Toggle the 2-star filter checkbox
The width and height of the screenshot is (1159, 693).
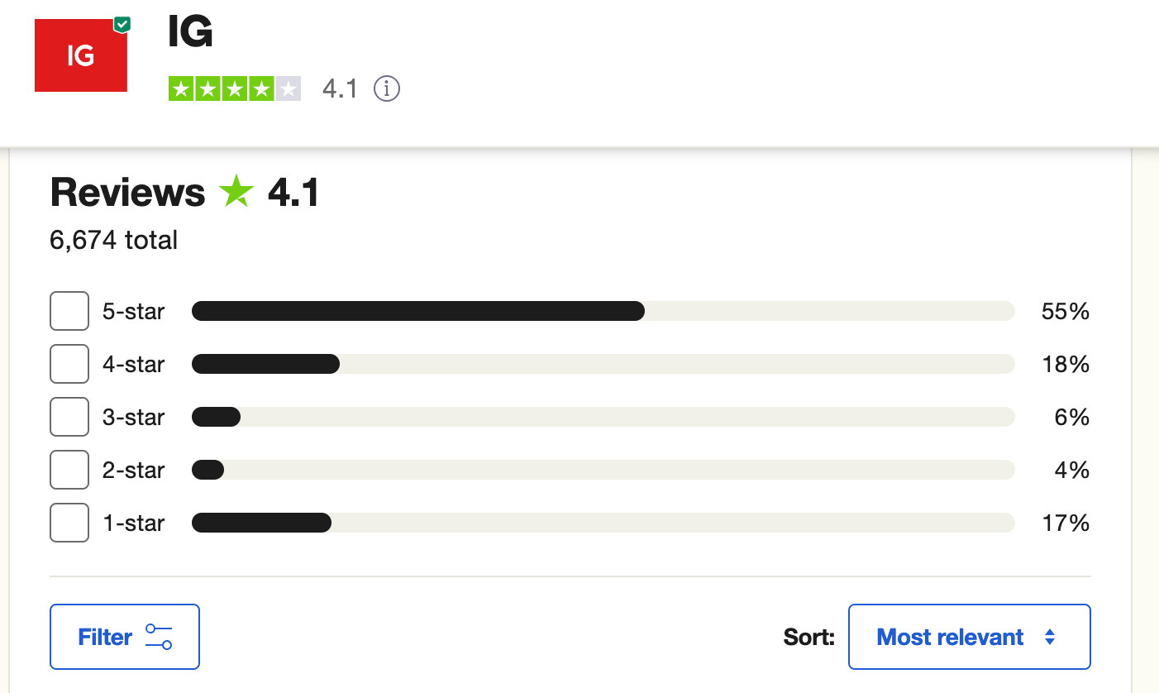click(x=69, y=470)
